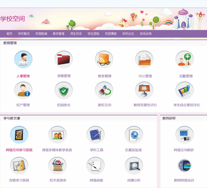Select the 家校互动 houses sync icon

(104, 90)
